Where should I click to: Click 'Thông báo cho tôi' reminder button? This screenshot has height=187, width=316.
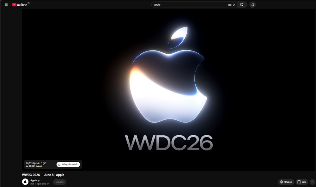[x=68, y=165]
